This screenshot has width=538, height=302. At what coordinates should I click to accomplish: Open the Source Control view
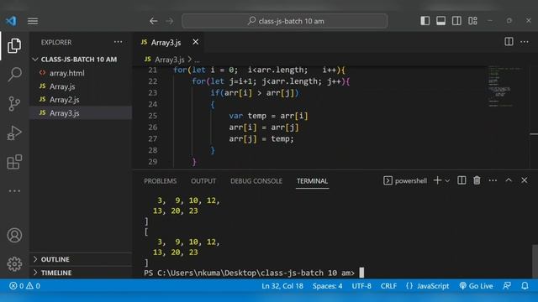[14, 103]
